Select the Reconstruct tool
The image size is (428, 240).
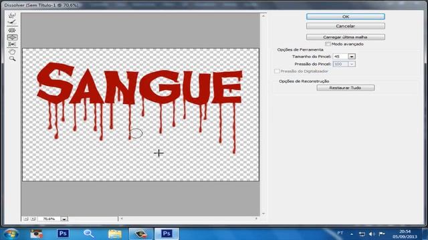point(12,22)
